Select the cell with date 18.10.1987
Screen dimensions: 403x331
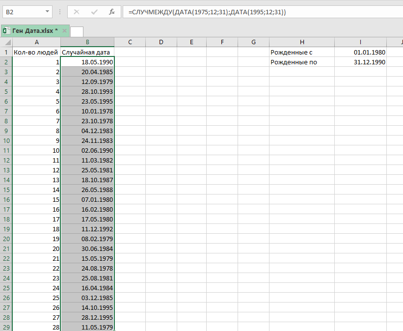coord(87,180)
